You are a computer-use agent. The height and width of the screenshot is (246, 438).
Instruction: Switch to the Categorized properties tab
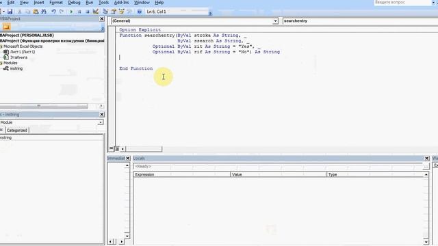click(x=16, y=131)
